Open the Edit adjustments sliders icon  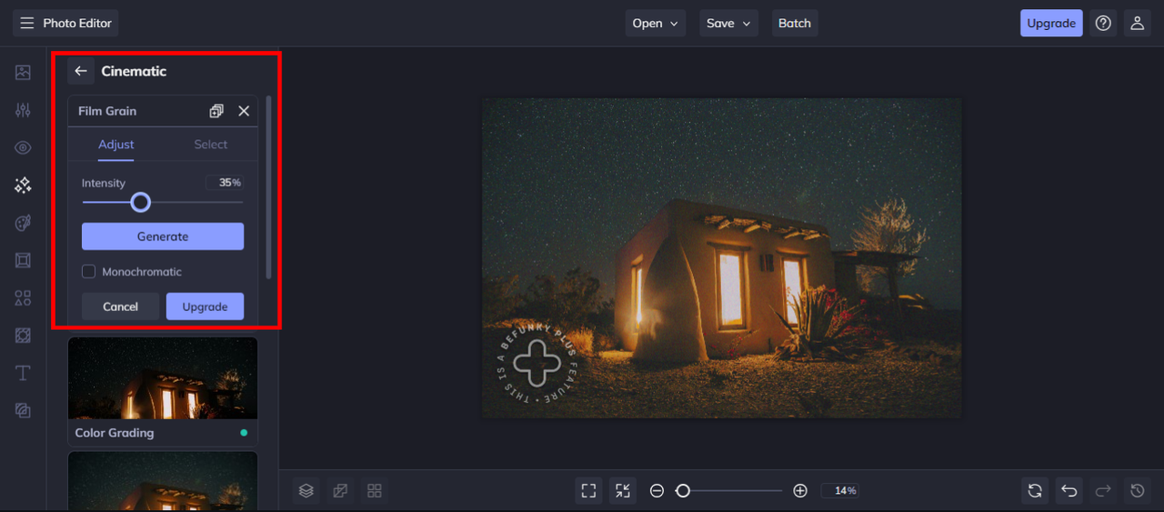[x=23, y=110]
